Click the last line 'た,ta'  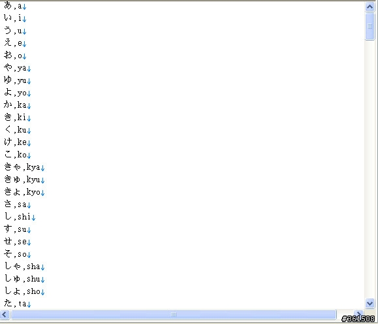[x=18, y=304]
